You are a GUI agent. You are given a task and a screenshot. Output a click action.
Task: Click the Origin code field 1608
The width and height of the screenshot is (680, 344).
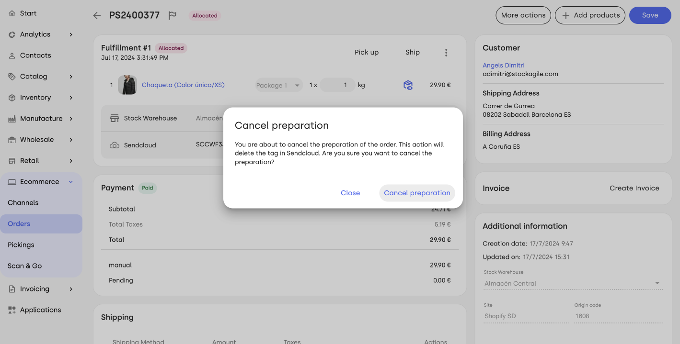coord(618,316)
